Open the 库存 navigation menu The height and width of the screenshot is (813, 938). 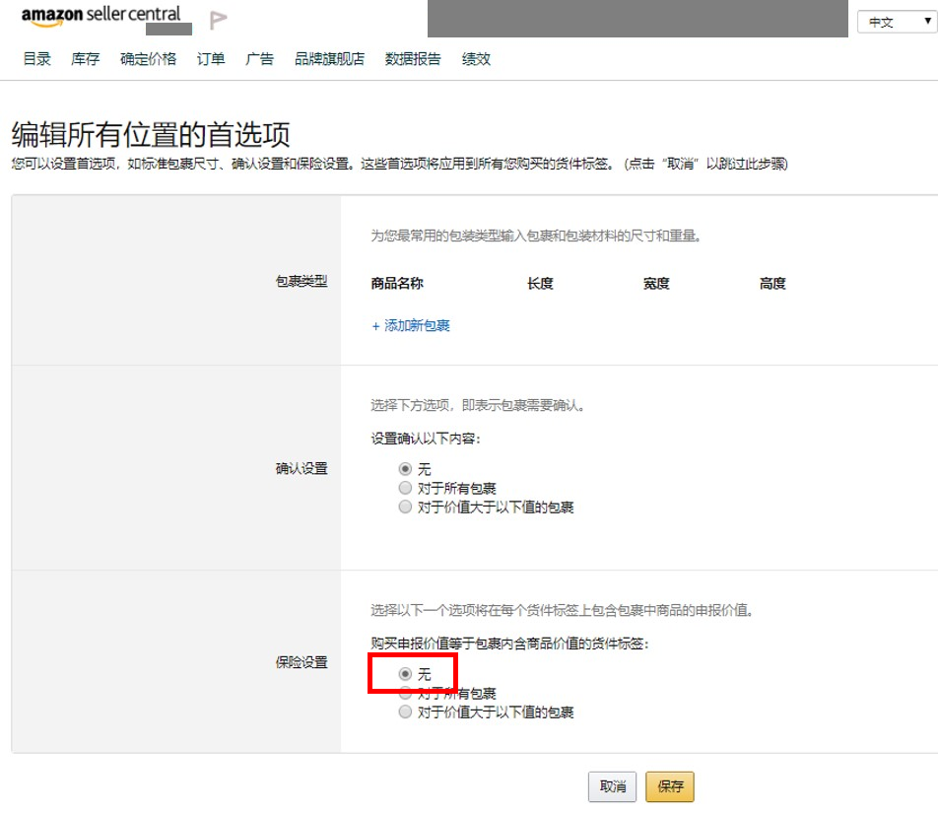coord(84,59)
